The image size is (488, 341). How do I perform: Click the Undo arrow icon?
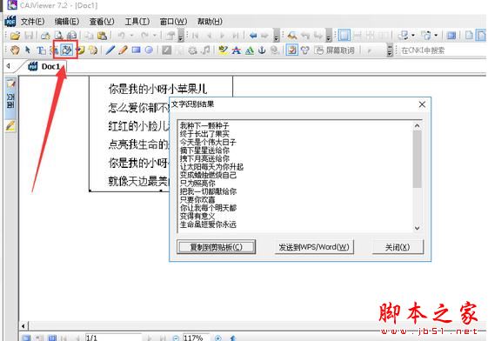[122, 36]
